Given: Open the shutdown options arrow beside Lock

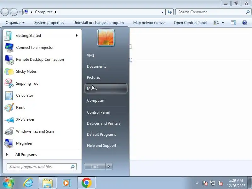Looking at the screenshot, I should point(109,167).
